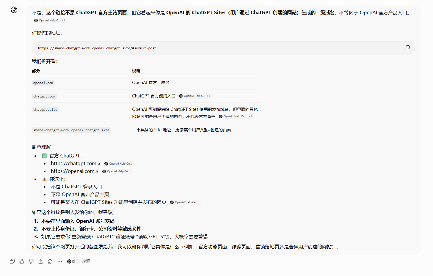Screen dimensions: 433x276
Task: Open OpenAI Help citation under first paragraph
Action: (50, 20)
